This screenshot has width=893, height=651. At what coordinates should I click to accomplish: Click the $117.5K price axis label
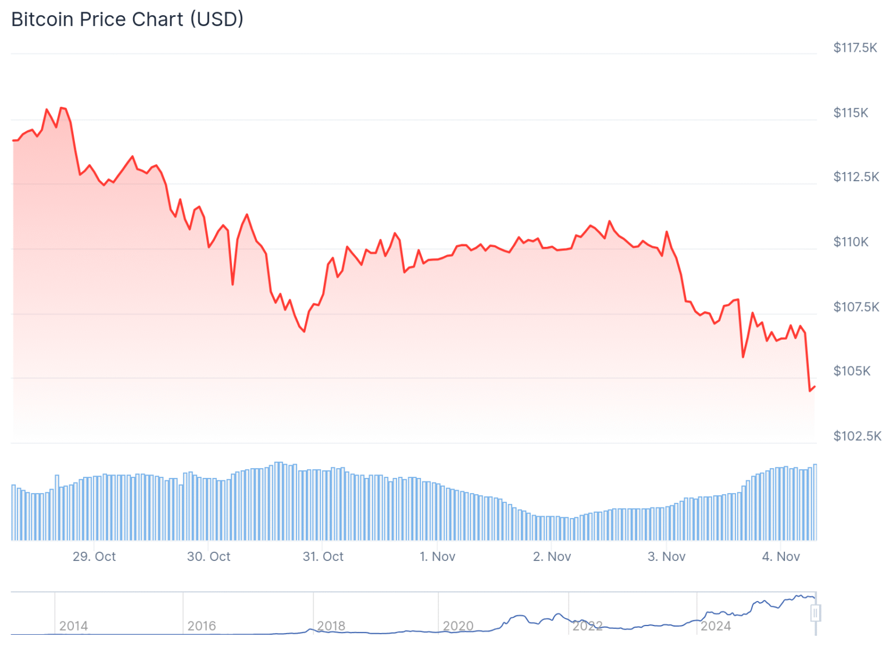point(855,48)
